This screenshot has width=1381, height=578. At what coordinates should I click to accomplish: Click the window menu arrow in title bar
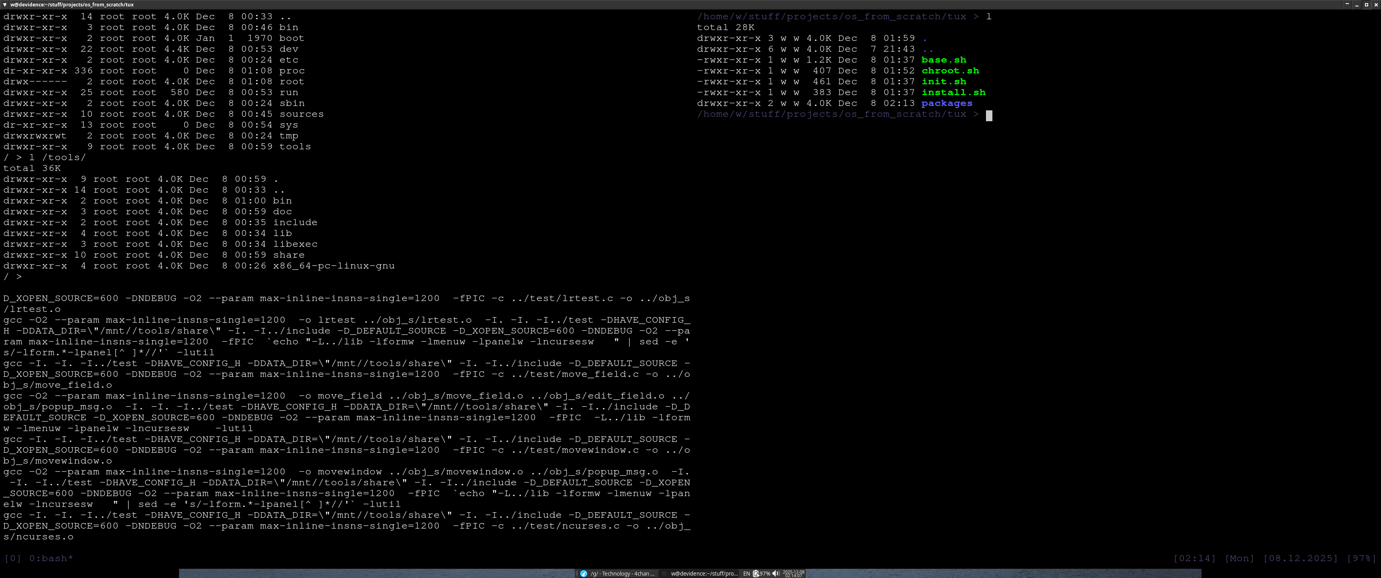coord(4,4)
